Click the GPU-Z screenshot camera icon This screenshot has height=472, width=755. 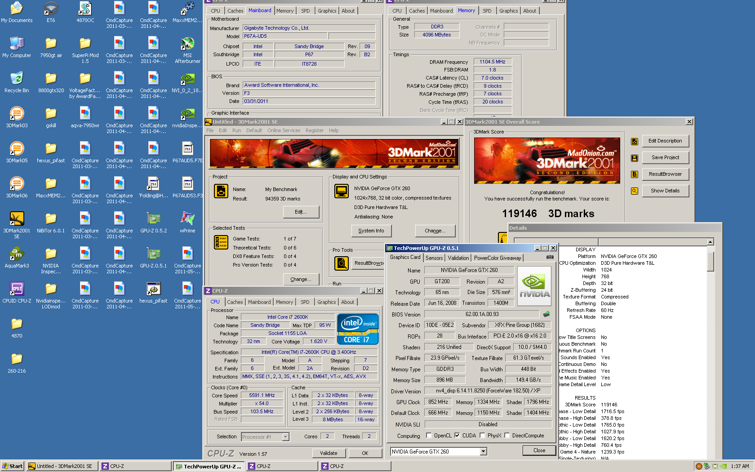pyautogui.click(x=550, y=257)
